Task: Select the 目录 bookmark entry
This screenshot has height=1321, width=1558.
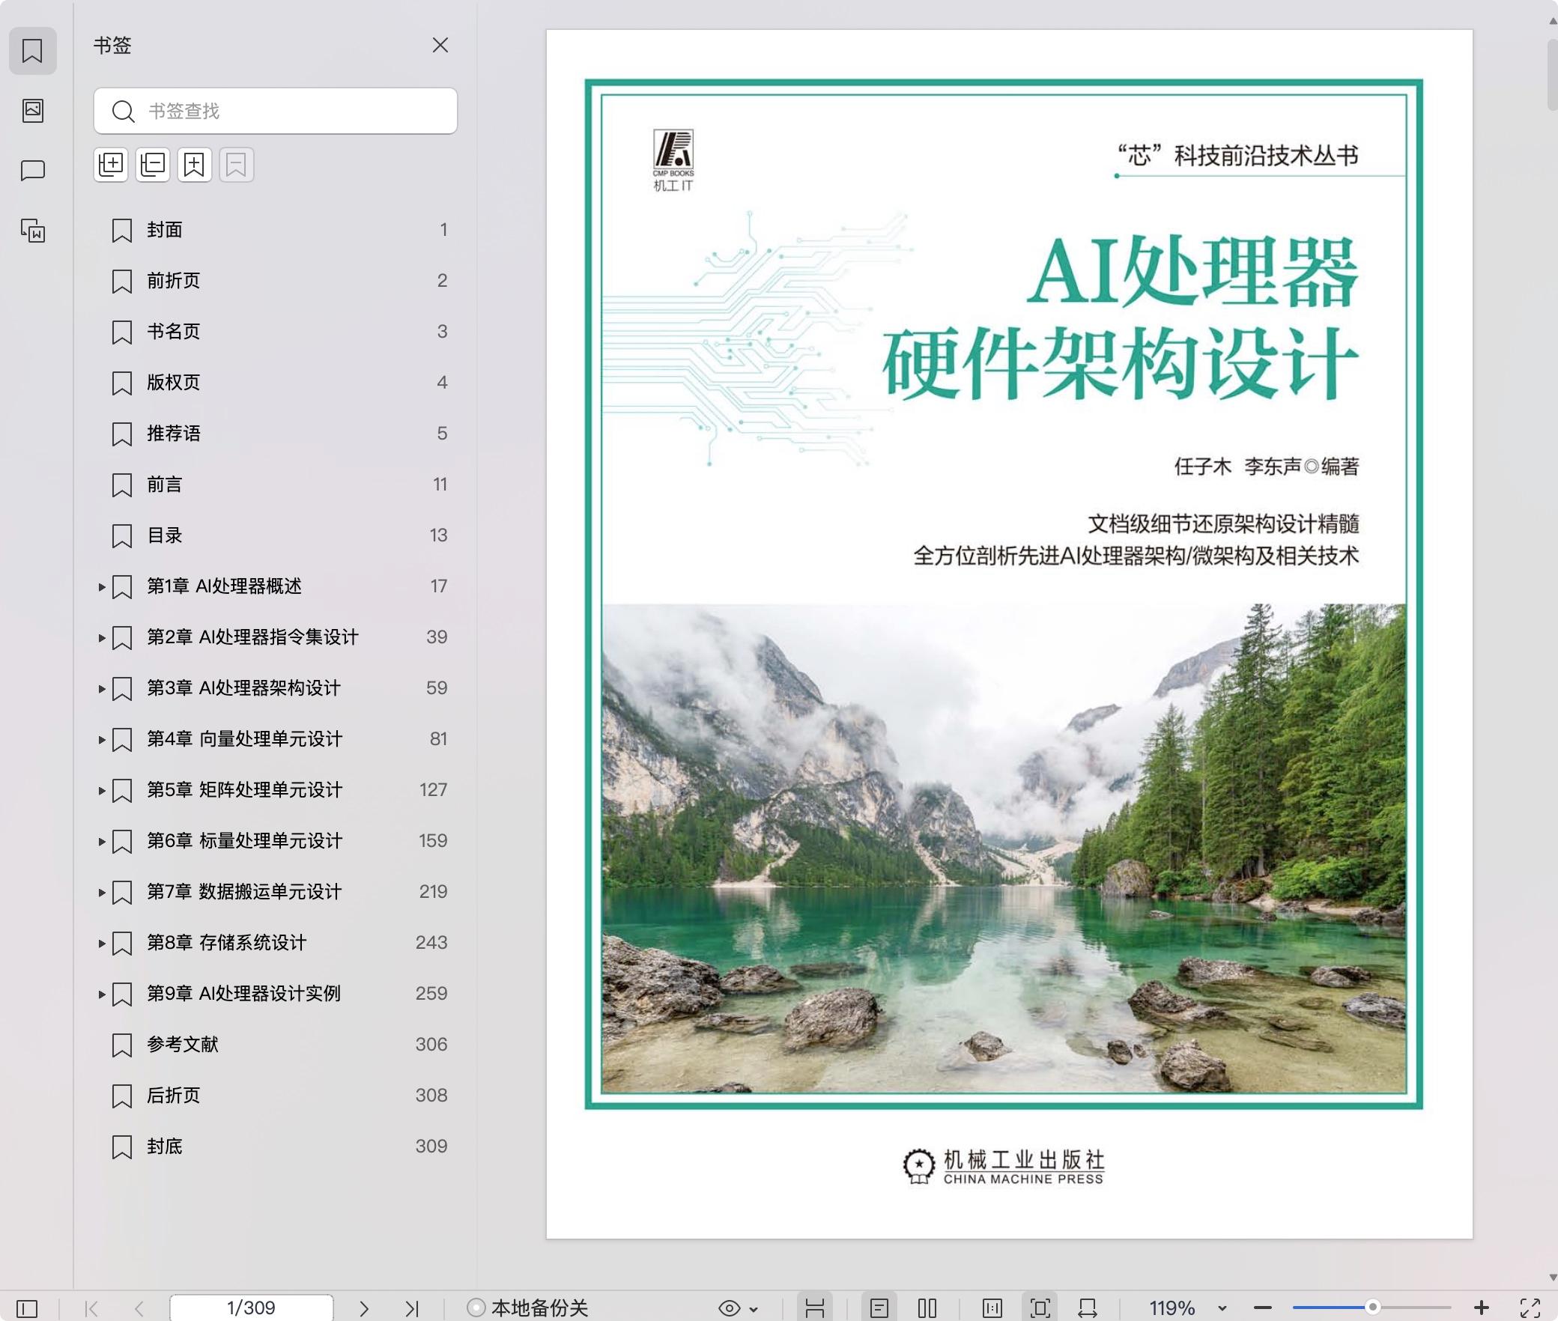Action: pos(165,535)
